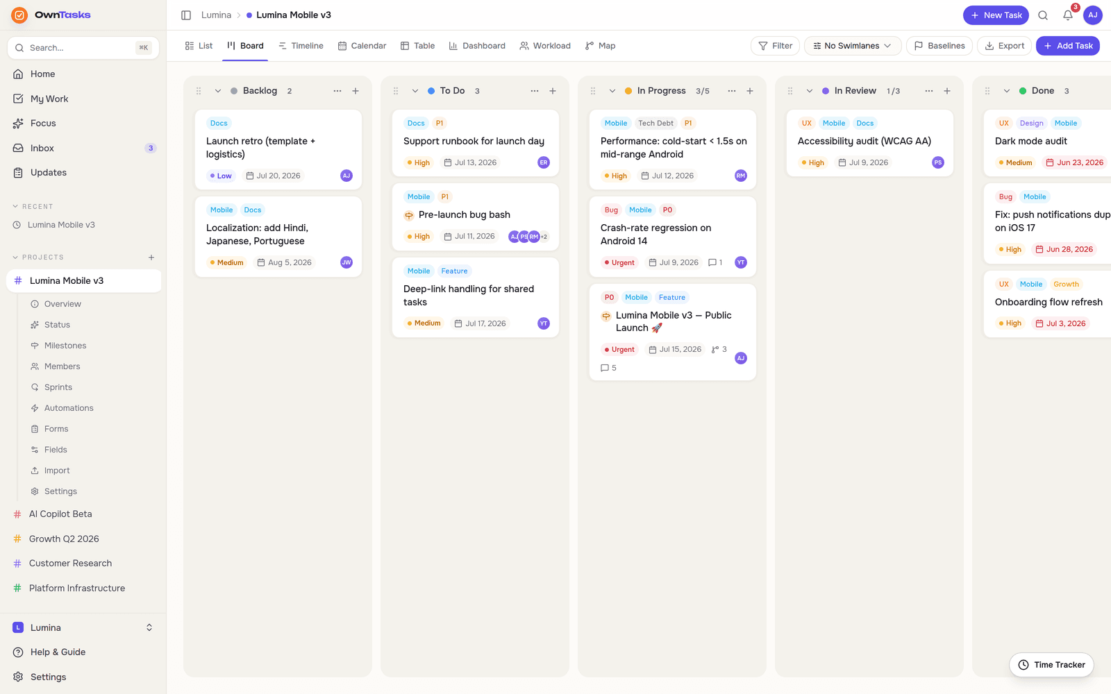Toggle the sidebar panel icon

(x=186, y=15)
